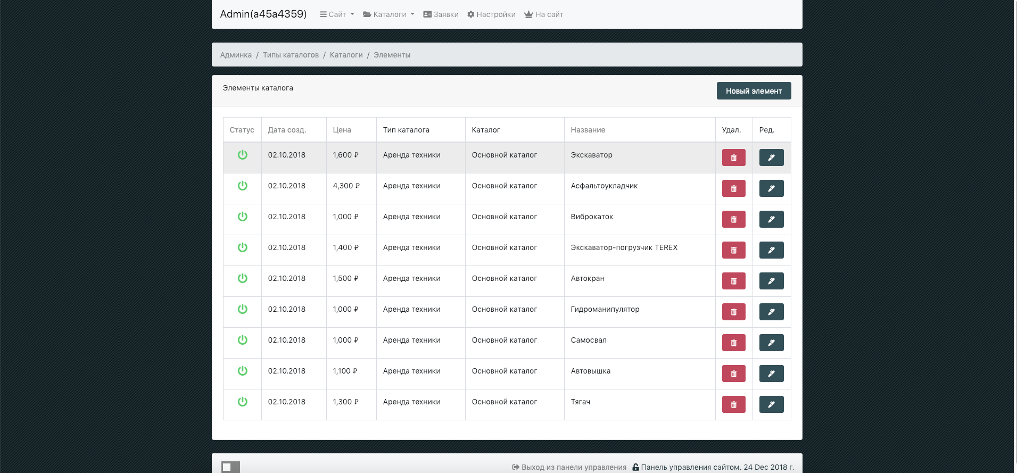Image resolution: width=1017 pixels, height=473 pixels.
Task: Edit the Тягач element with pencil icon
Action: (x=771, y=404)
